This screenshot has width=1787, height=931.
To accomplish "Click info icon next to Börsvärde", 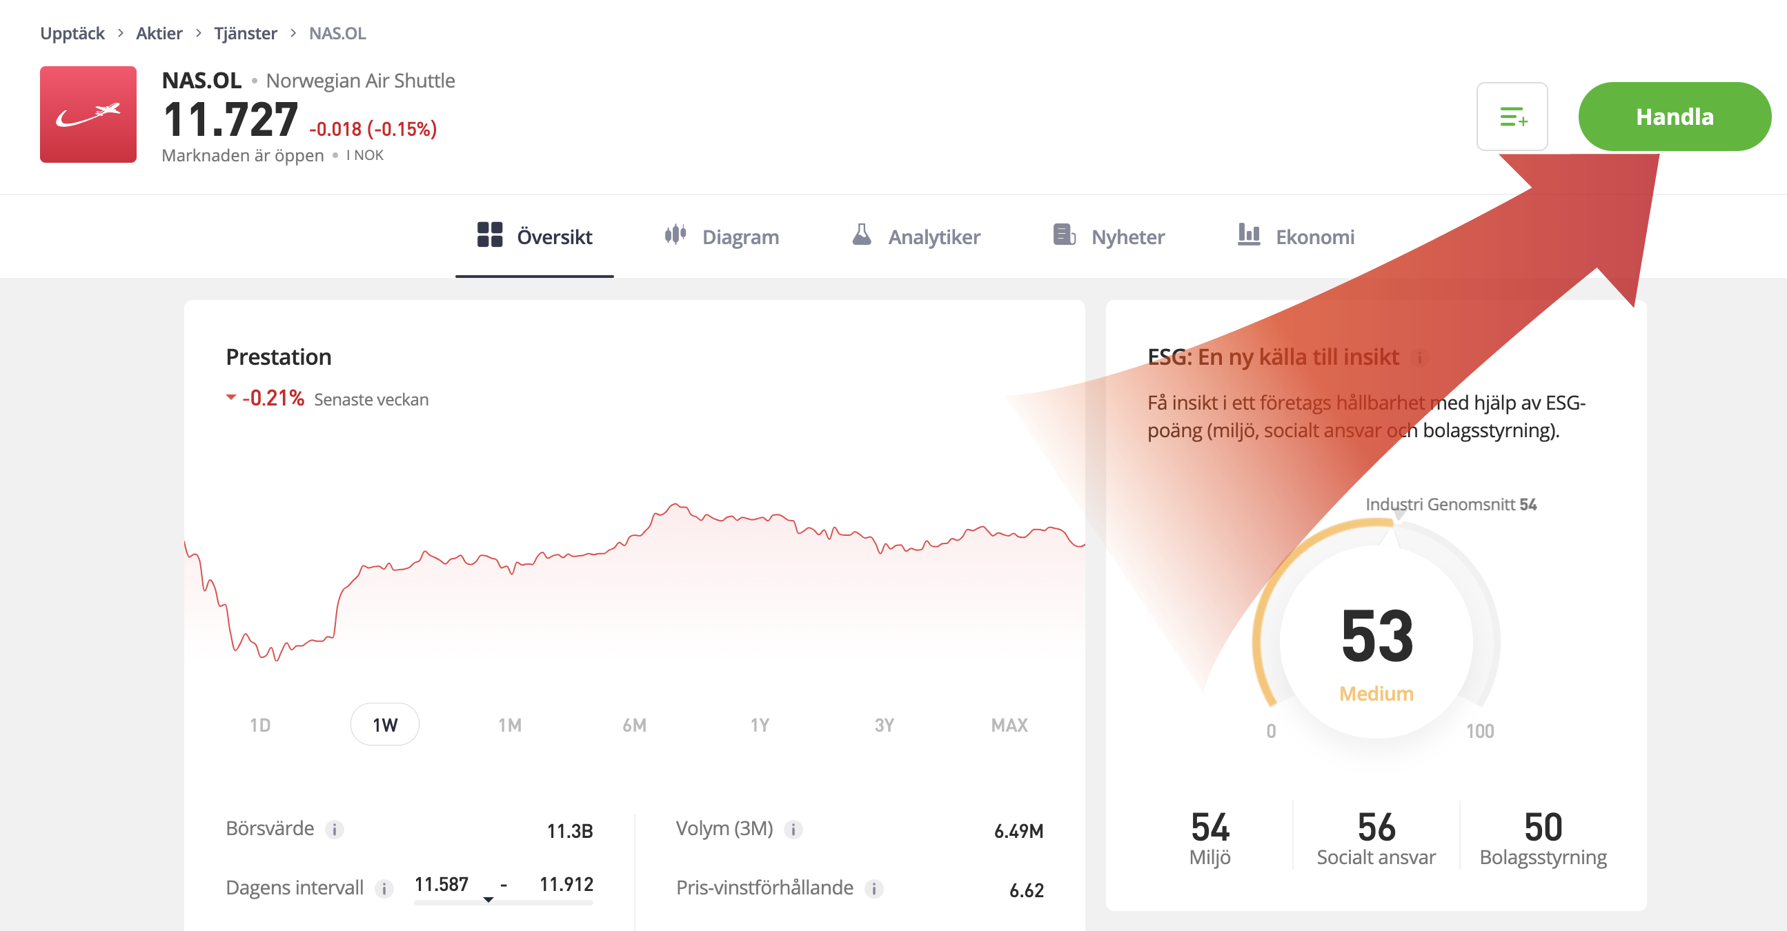I will coord(335,829).
